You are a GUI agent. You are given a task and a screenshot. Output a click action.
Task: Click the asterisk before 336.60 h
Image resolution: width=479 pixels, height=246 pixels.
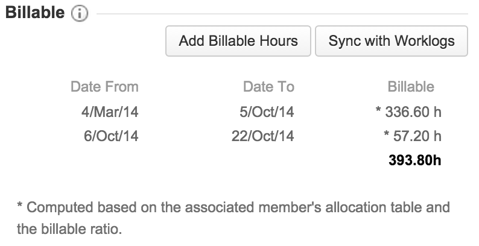pyautogui.click(x=378, y=112)
